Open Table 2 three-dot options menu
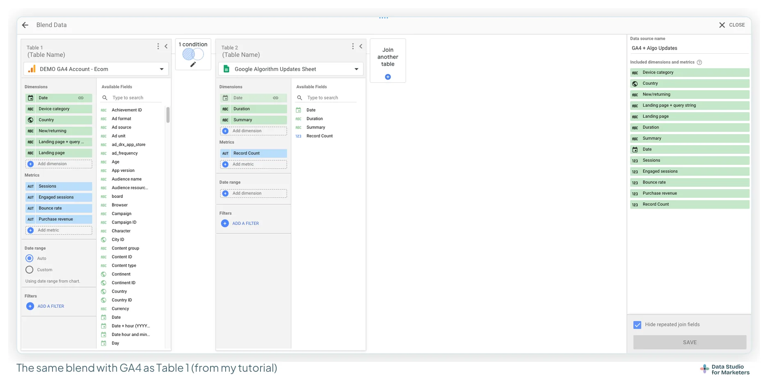768x384 pixels. click(x=353, y=46)
